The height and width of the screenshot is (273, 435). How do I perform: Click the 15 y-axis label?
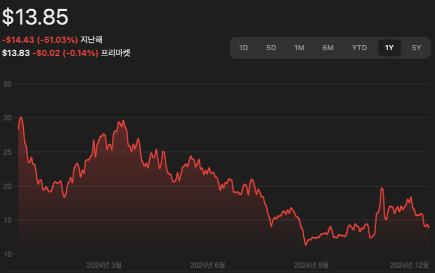(x=7, y=220)
